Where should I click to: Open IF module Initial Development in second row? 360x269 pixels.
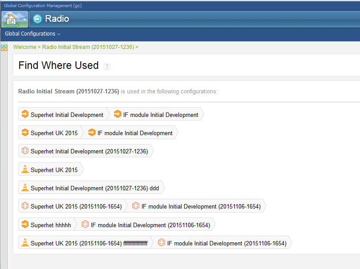coord(135,133)
